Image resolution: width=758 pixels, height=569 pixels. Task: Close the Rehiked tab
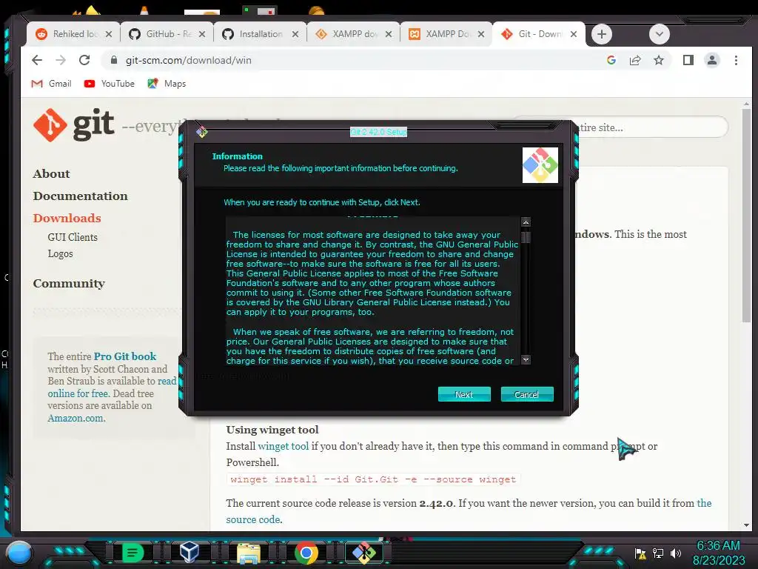click(109, 34)
